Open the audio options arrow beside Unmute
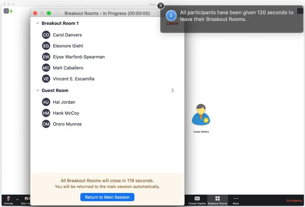This screenshot has height=207, width=305. point(17,199)
